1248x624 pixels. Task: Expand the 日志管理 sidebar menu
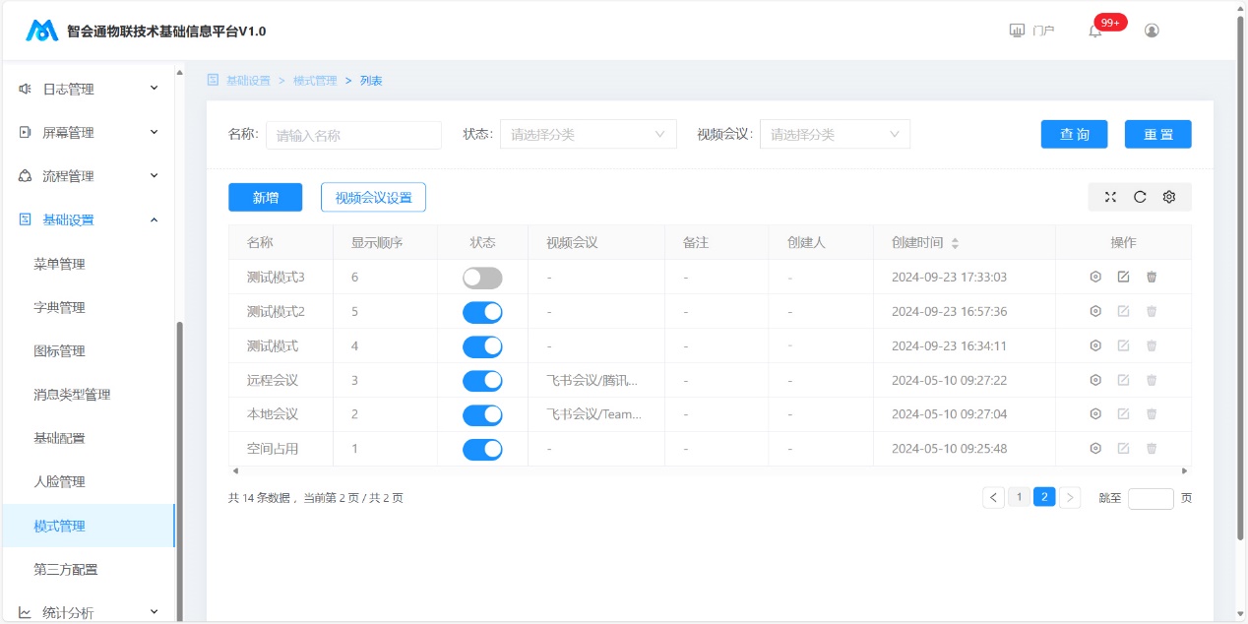(89, 90)
